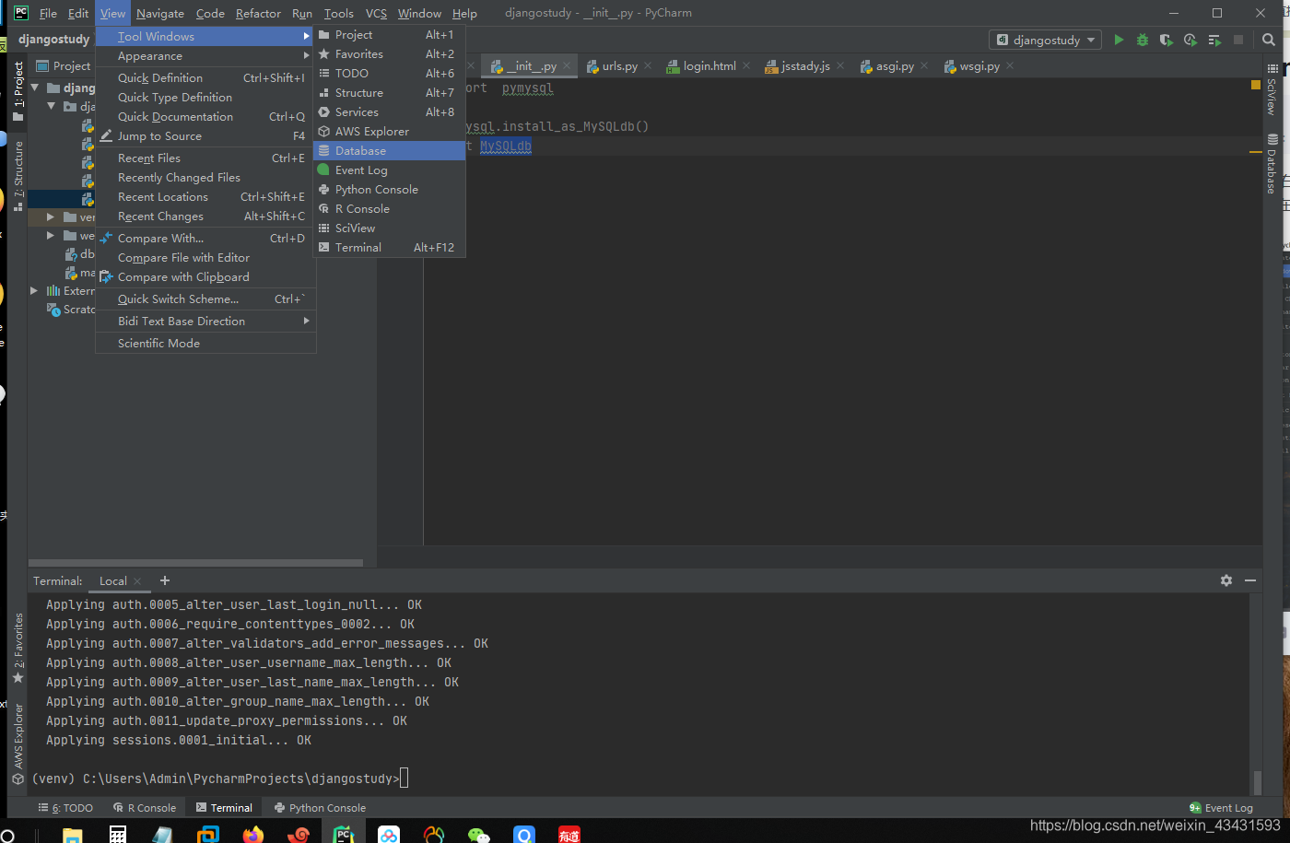Screen dimensions: 1290x843
Task: Expand the venv folder in the tree
Action: (x=51, y=217)
